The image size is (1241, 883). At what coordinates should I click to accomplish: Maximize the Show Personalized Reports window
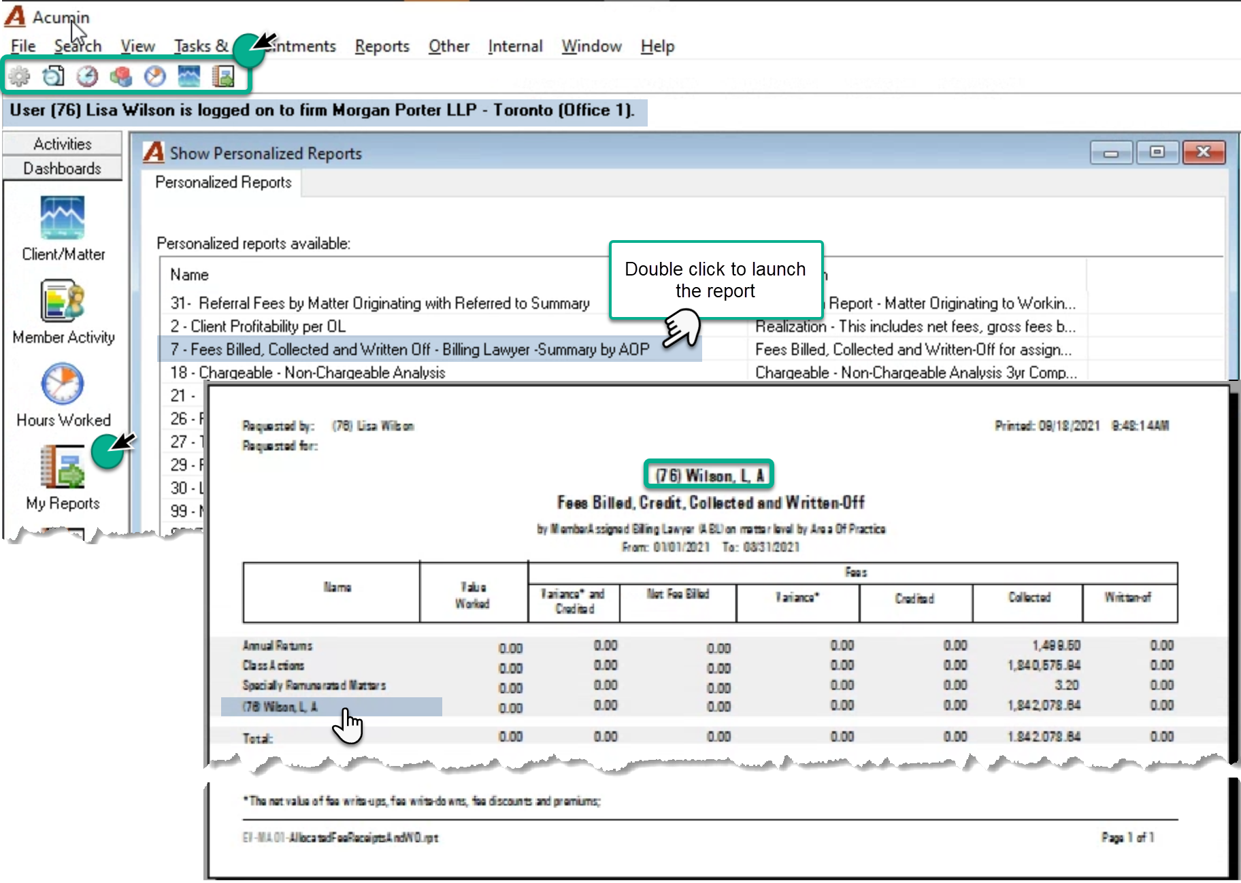(x=1157, y=152)
